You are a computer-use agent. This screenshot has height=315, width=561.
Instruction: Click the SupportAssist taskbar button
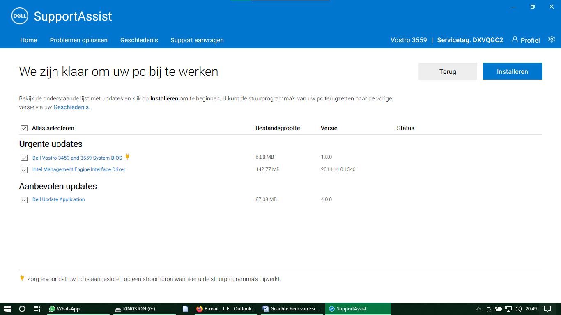point(358,309)
